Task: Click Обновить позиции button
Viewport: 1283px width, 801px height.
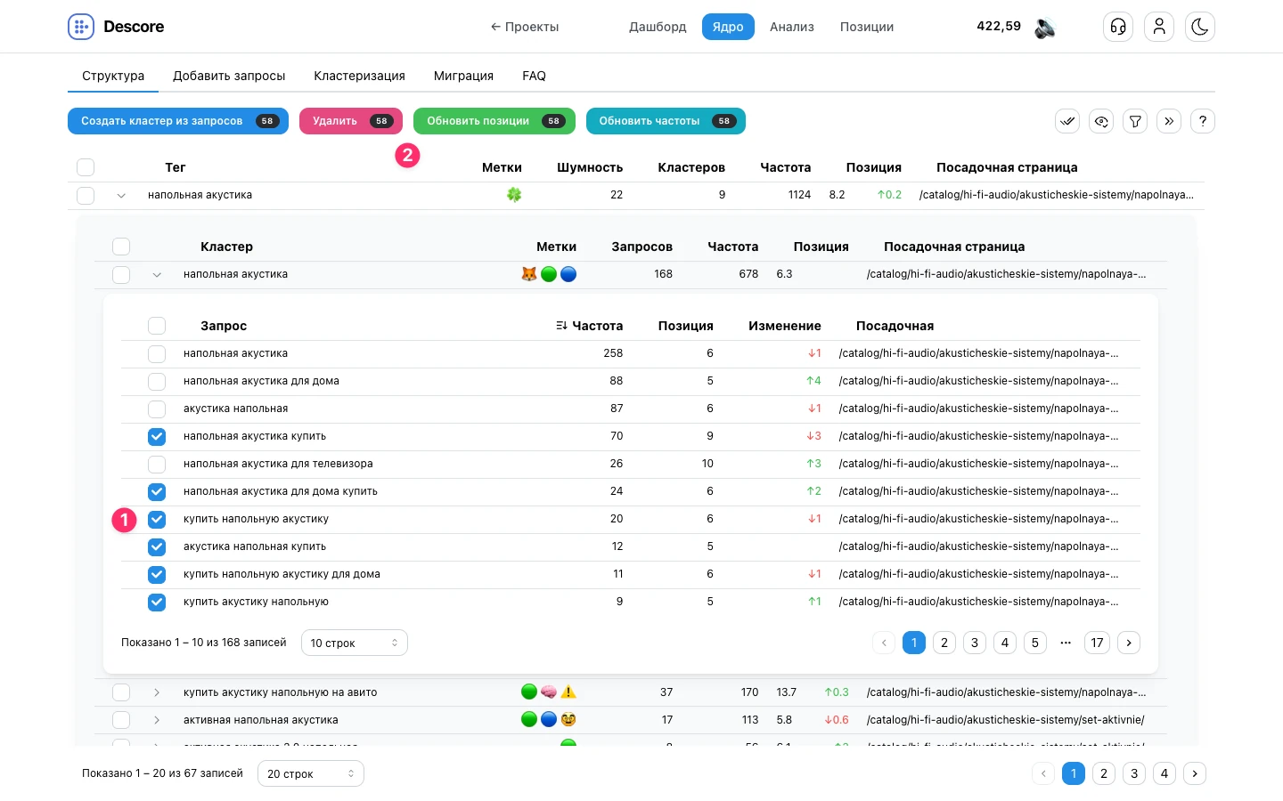Action: coord(494,121)
